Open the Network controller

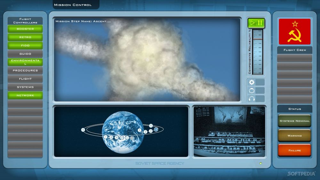(x=25, y=95)
